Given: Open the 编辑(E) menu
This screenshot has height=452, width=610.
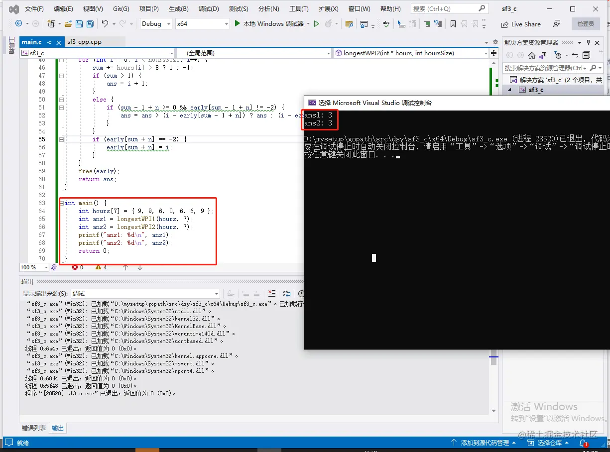Looking at the screenshot, I should (63, 9).
